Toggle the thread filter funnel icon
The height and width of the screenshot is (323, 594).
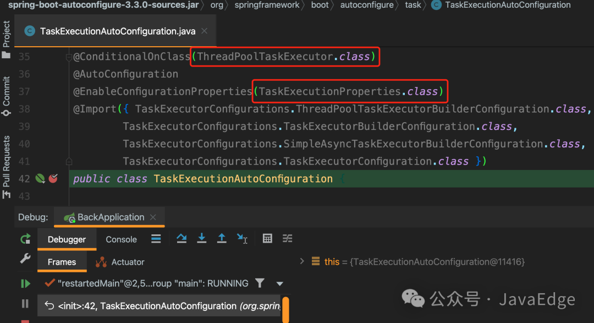click(x=260, y=283)
